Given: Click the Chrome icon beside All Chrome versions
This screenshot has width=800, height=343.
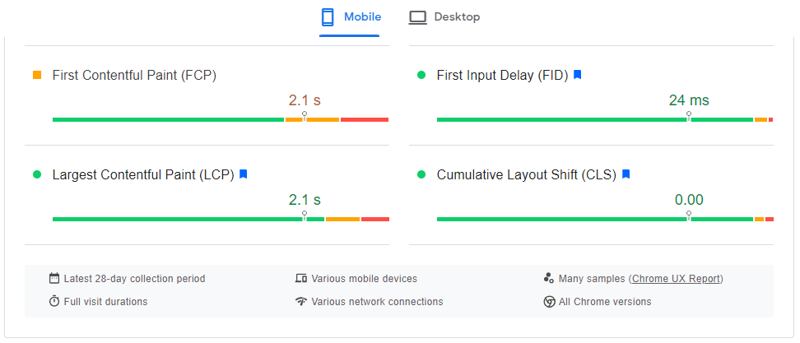Looking at the screenshot, I should coord(549,302).
